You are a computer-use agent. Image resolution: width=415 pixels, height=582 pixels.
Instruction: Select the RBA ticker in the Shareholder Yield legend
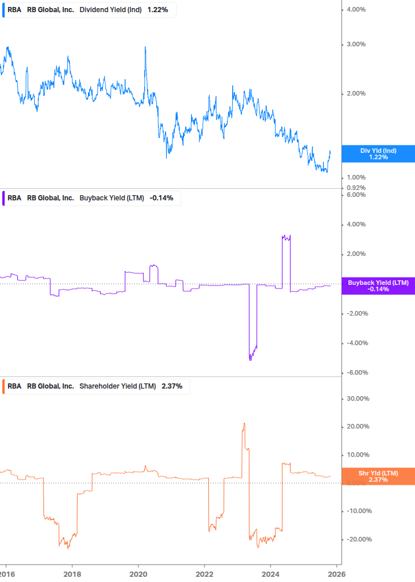pos(14,386)
